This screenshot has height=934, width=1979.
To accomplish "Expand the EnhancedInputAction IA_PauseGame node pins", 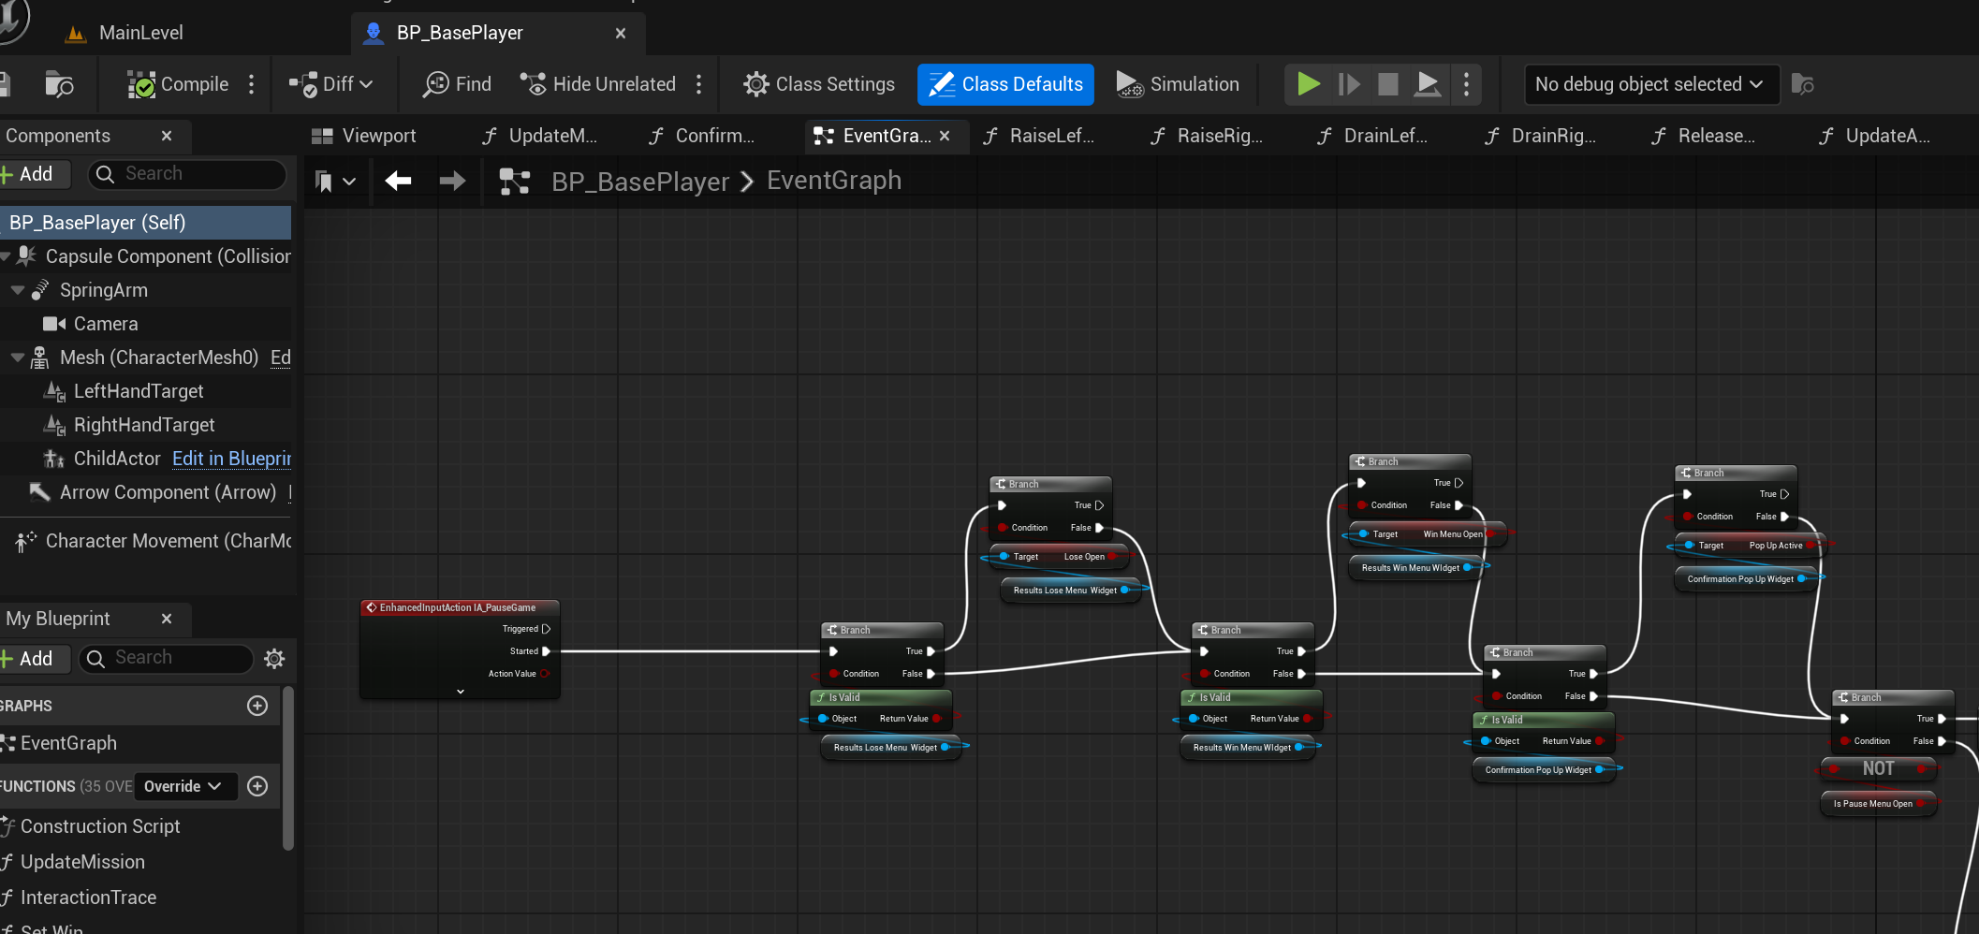I will 461,692.
